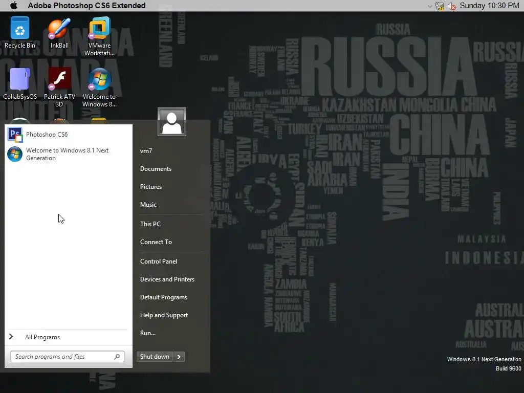
Task: Select the InkBall desktop shortcut
Action: tap(59, 32)
